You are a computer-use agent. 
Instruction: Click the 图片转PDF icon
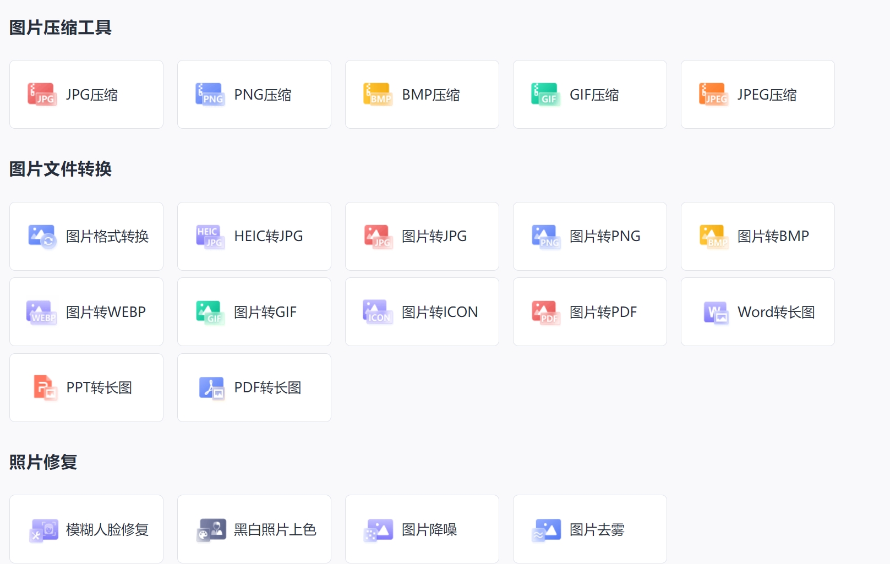pos(546,312)
